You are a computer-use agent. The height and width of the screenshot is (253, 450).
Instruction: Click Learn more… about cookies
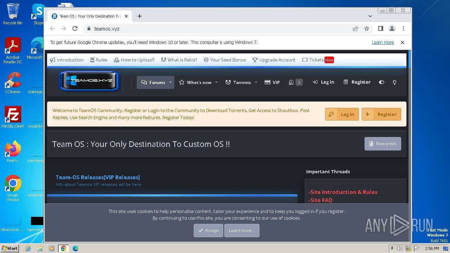coord(242,231)
